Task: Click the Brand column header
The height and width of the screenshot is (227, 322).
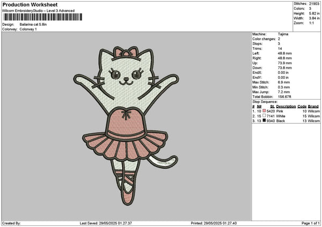Action: [313, 107]
